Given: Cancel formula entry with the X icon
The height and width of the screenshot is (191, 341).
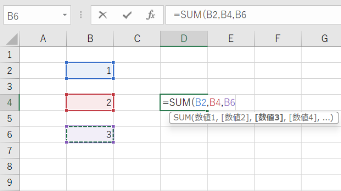Looking at the screenshot, I should 103,15.
